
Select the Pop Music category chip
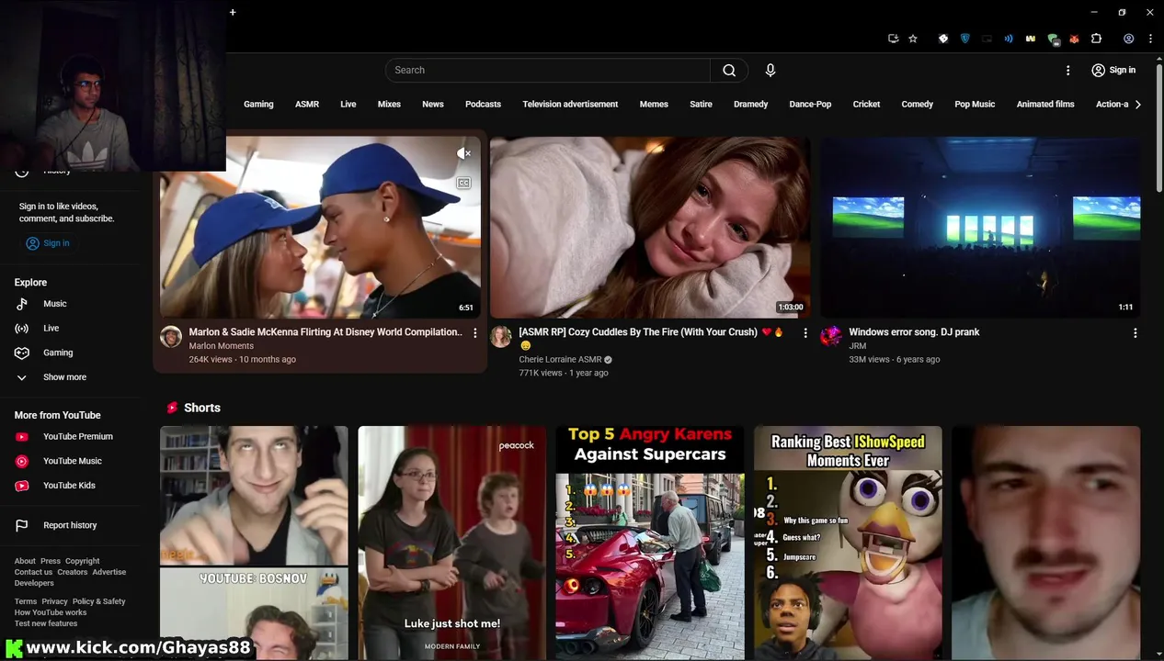point(975,105)
